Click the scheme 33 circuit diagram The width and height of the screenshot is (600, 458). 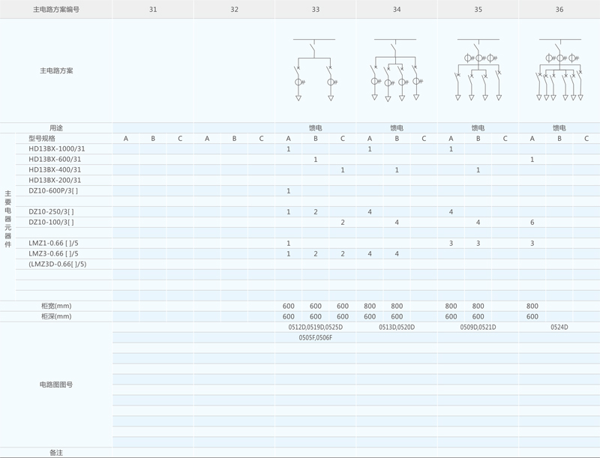coord(314,69)
